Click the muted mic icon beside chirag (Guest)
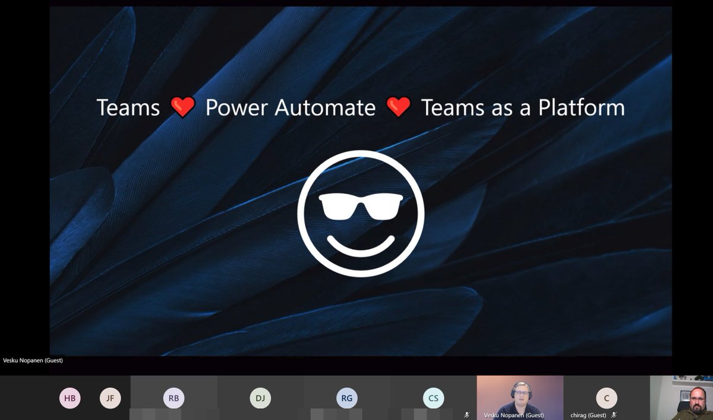The image size is (713, 420). coord(614,415)
